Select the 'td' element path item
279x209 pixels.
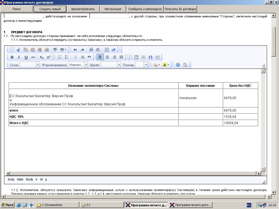tap(41, 179)
